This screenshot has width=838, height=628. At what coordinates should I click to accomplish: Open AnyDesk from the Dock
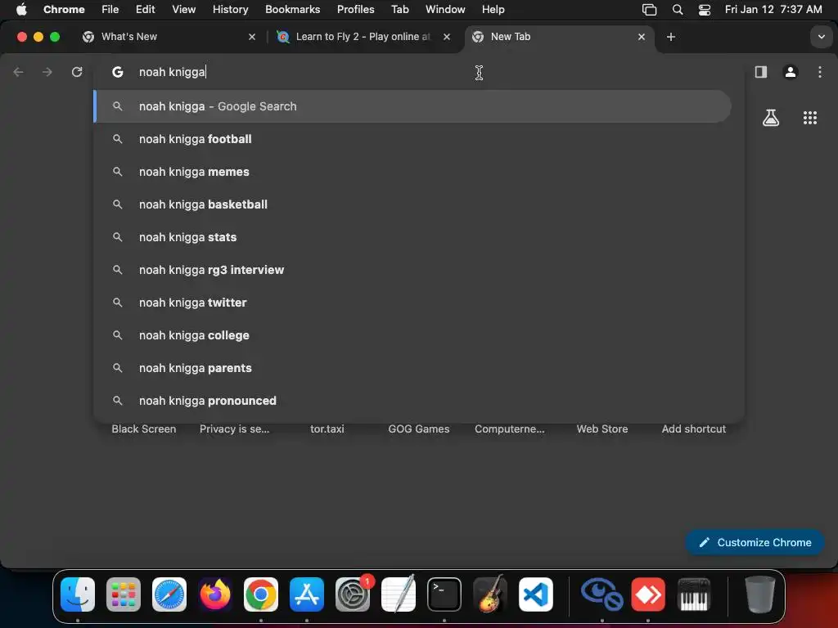(x=648, y=594)
